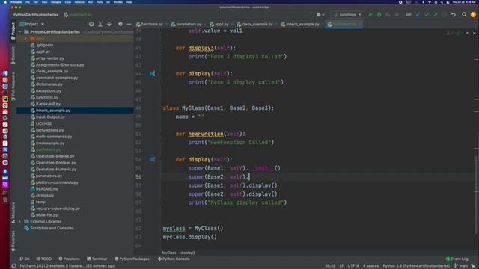This screenshot has height=269, width=479.
Task: Switch to inherit_example.py editor tab
Action: tap(300, 24)
